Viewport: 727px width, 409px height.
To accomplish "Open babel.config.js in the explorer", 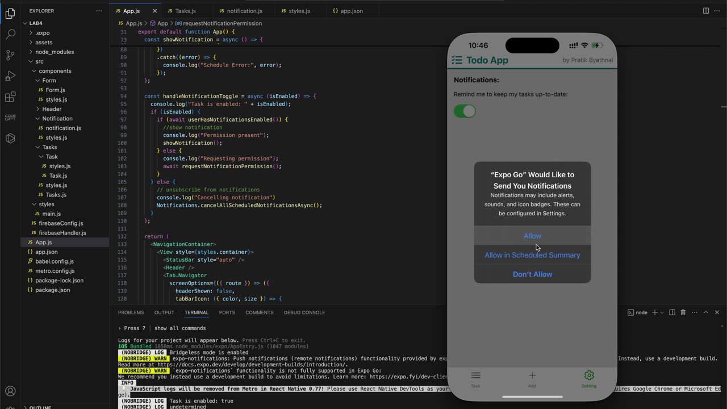I will 55,261.
